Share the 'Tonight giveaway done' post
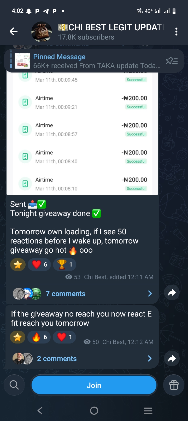Viewport: 188px width, 421px height. 172,293
